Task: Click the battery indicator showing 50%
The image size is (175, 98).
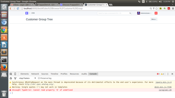Action: pos(153,1)
